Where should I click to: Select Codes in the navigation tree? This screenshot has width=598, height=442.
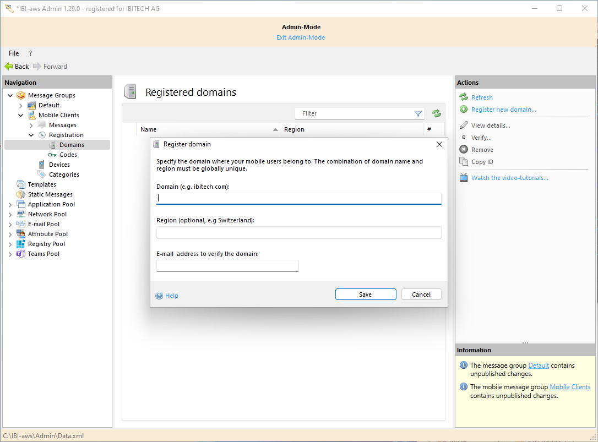68,155
